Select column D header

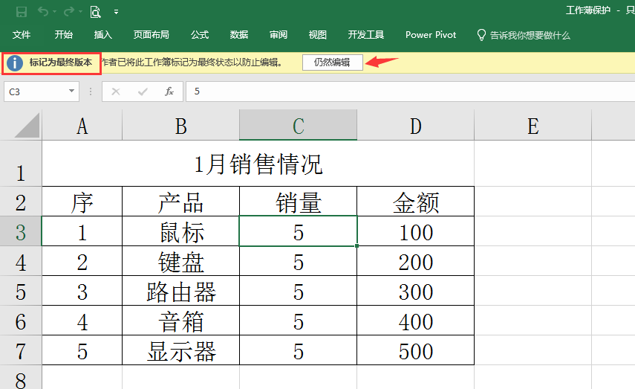(415, 126)
